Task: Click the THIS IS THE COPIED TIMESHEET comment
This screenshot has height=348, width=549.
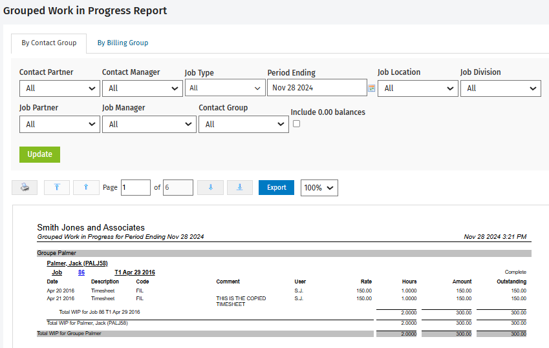Action: tap(241, 301)
